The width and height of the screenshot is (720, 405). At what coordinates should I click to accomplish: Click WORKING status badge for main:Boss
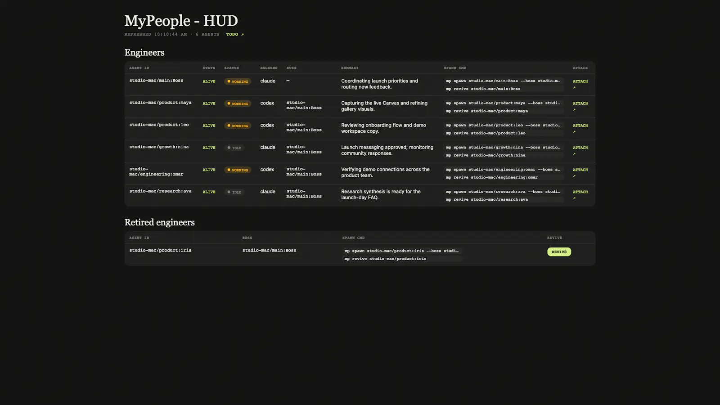tap(238, 81)
